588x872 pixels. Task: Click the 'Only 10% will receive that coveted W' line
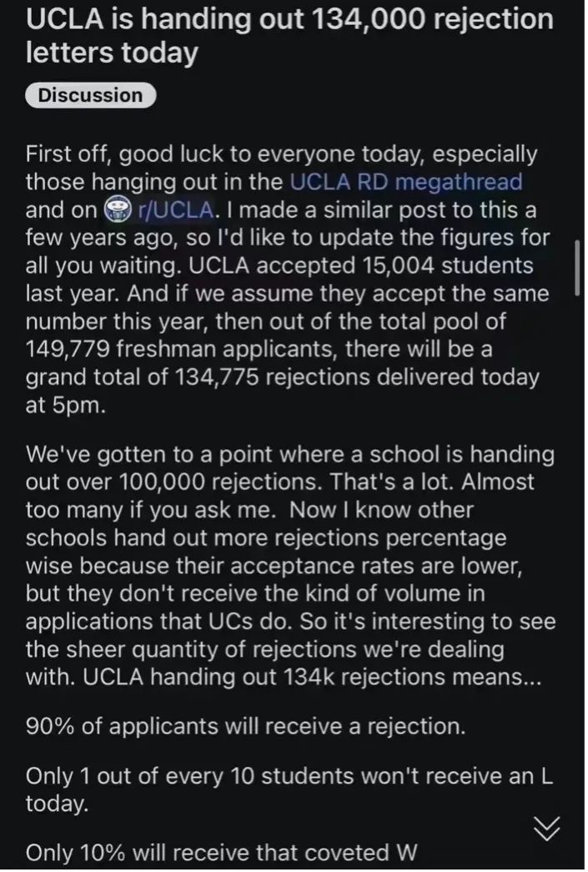[x=221, y=852]
